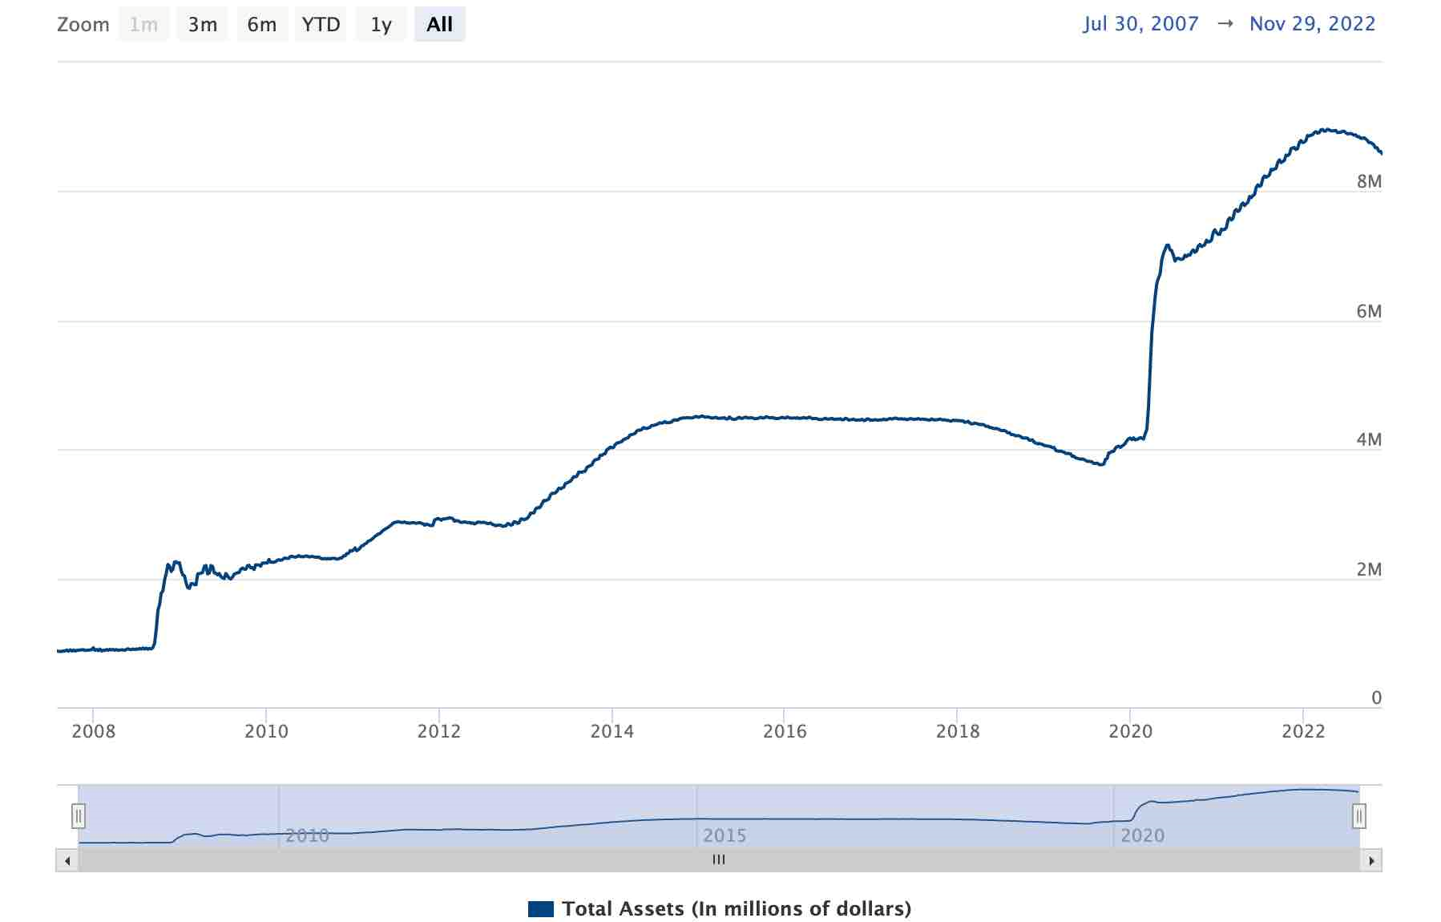Click the 2014 x-axis label
This screenshot has width=1441, height=922.
(612, 731)
